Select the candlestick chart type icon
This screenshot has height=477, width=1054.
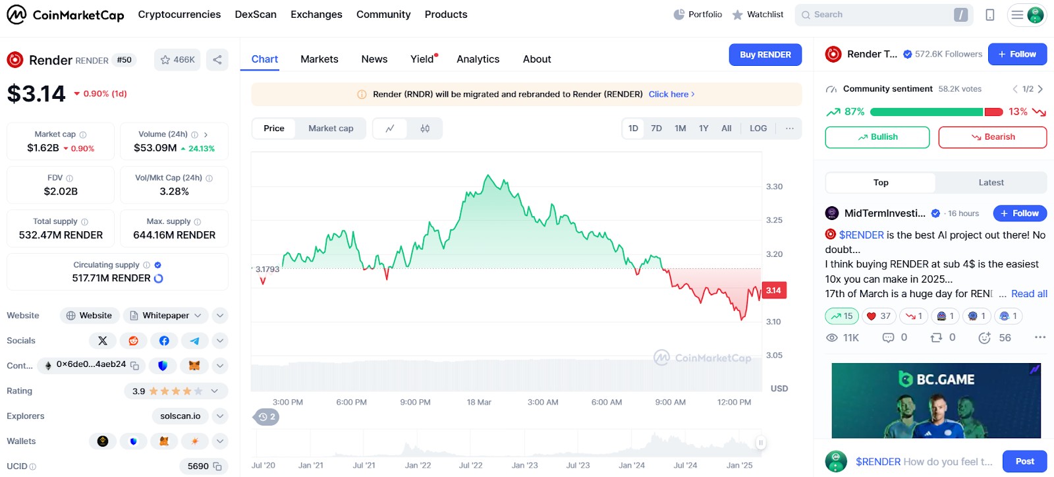point(425,128)
